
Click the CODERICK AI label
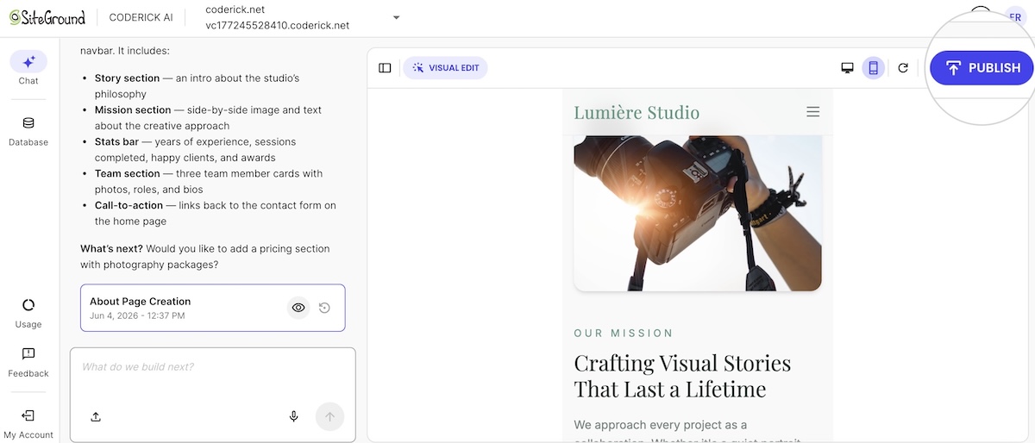pyautogui.click(x=141, y=17)
